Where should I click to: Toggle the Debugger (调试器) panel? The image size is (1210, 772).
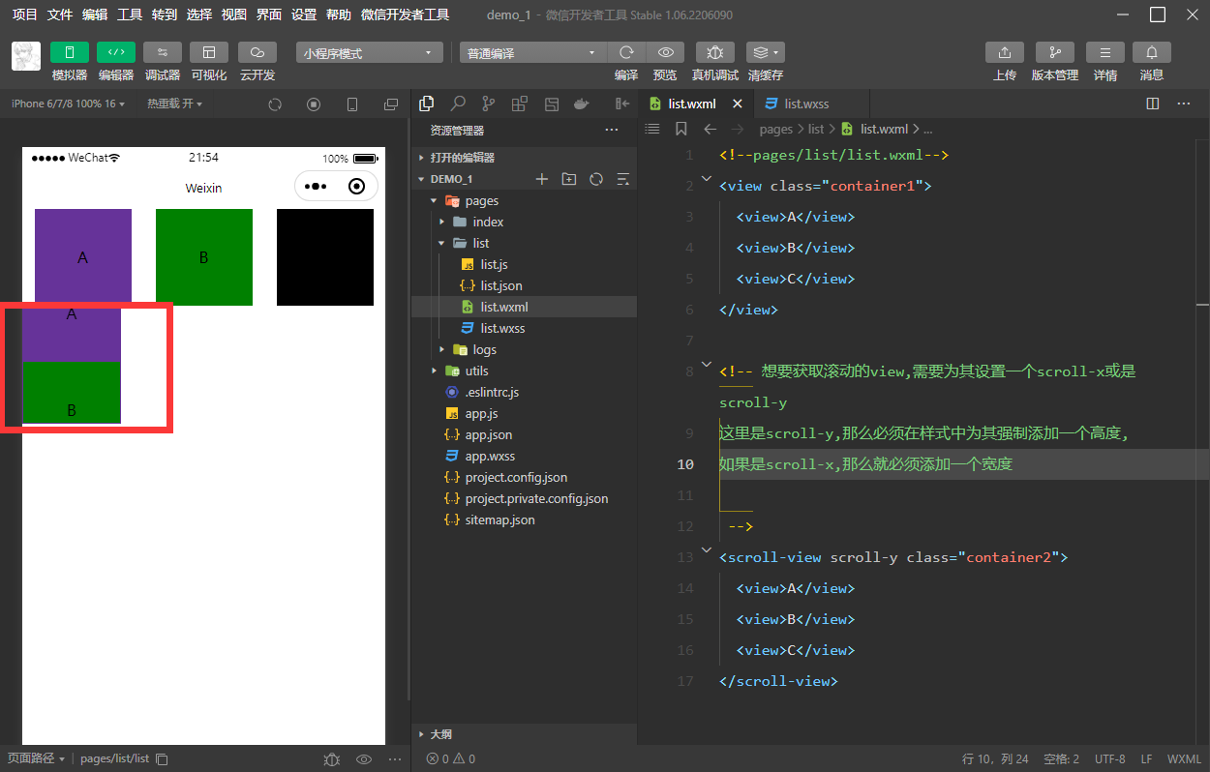click(162, 52)
